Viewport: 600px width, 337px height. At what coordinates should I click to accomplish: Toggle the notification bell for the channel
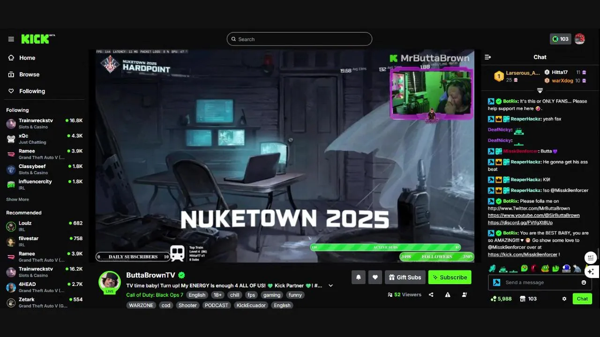358,277
